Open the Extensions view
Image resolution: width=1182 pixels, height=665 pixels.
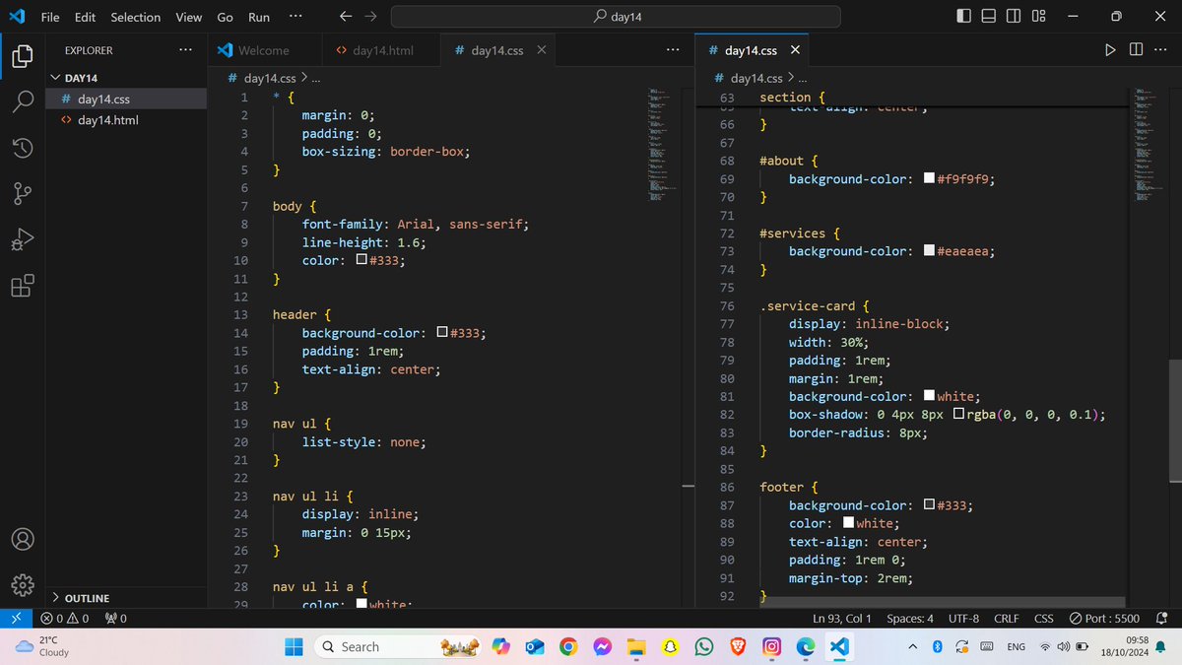pos(22,286)
